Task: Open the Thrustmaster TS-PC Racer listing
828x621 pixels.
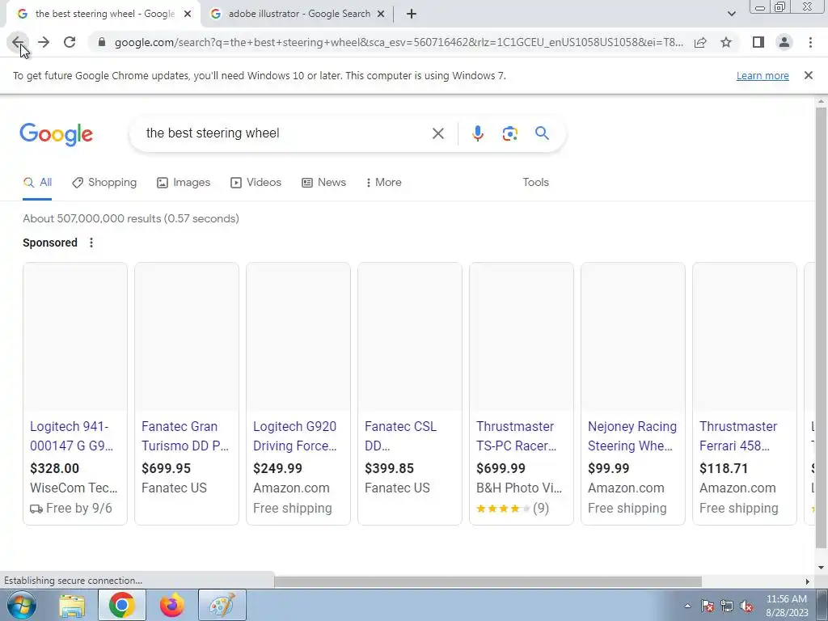Action: [x=516, y=436]
